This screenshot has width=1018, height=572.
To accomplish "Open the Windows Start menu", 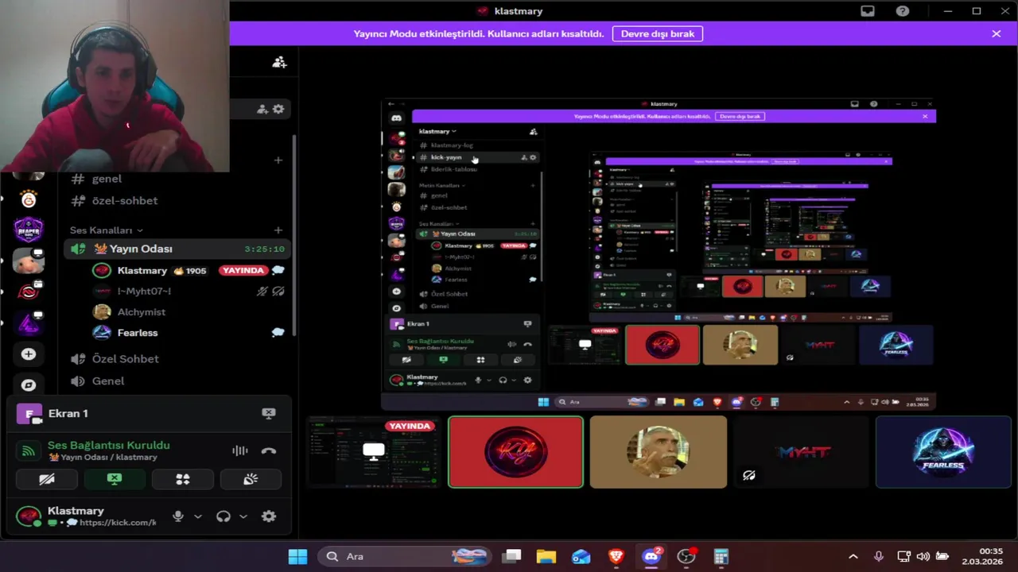I will 298,556.
